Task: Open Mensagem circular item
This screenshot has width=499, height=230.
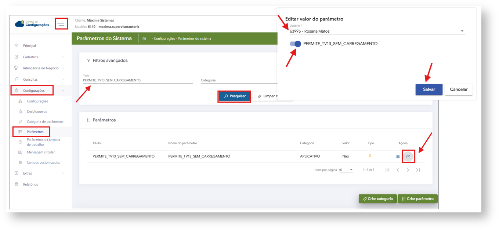Action: click(x=40, y=152)
